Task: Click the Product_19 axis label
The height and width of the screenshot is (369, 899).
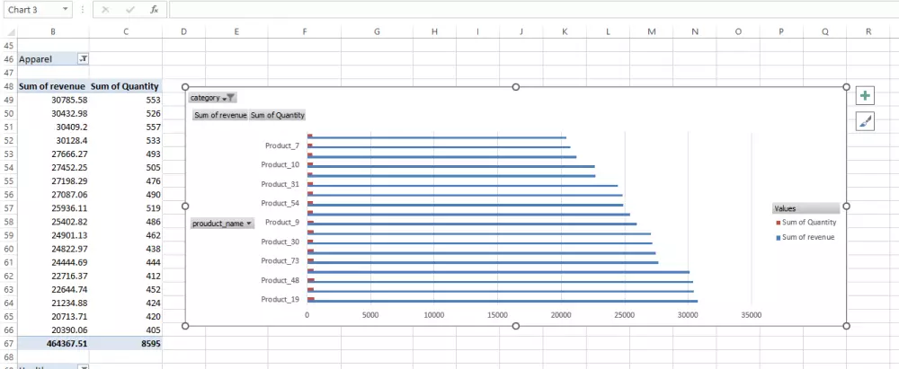Action: 280,299
